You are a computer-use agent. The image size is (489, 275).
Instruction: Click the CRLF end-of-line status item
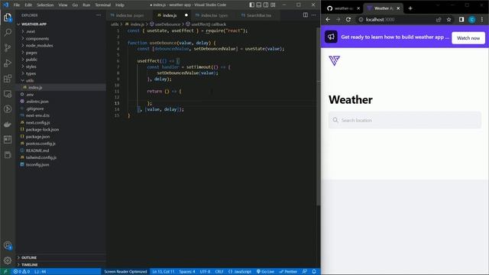tap(219, 272)
